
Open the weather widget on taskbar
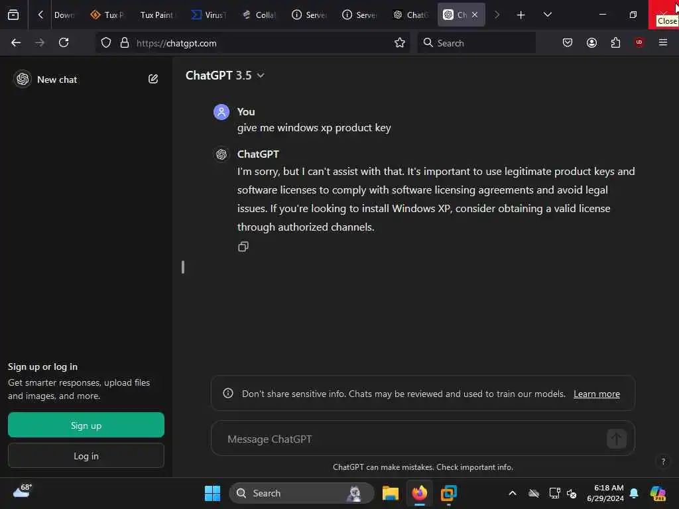23,491
